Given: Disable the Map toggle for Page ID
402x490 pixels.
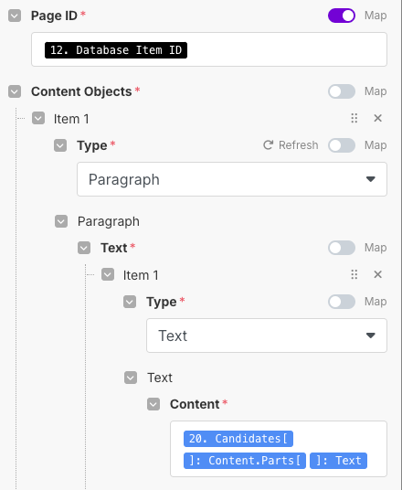Looking at the screenshot, I should pyautogui.click(x=342, y=16).
